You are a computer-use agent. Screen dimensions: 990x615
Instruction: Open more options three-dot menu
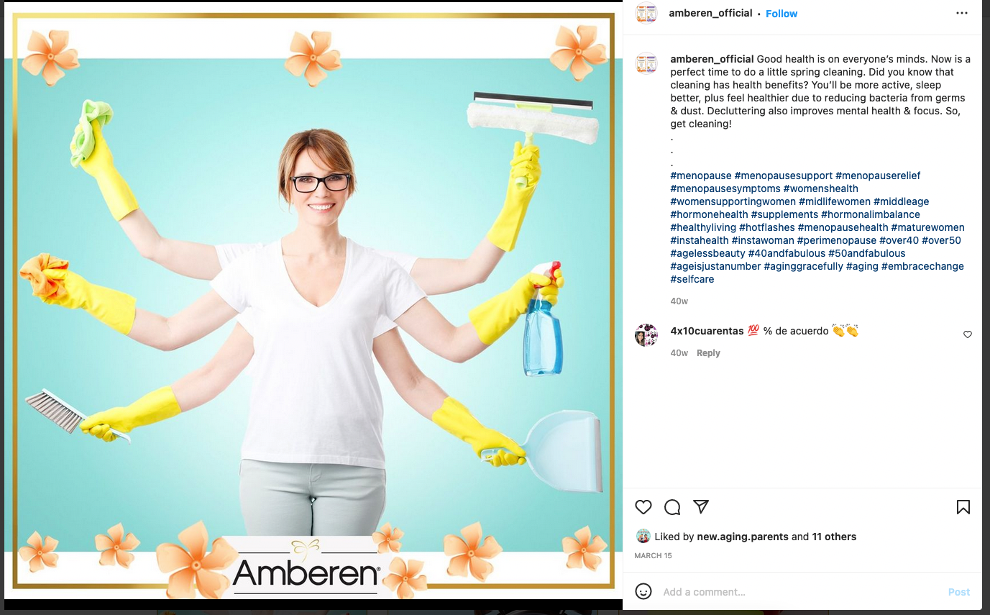click(962, 13)
